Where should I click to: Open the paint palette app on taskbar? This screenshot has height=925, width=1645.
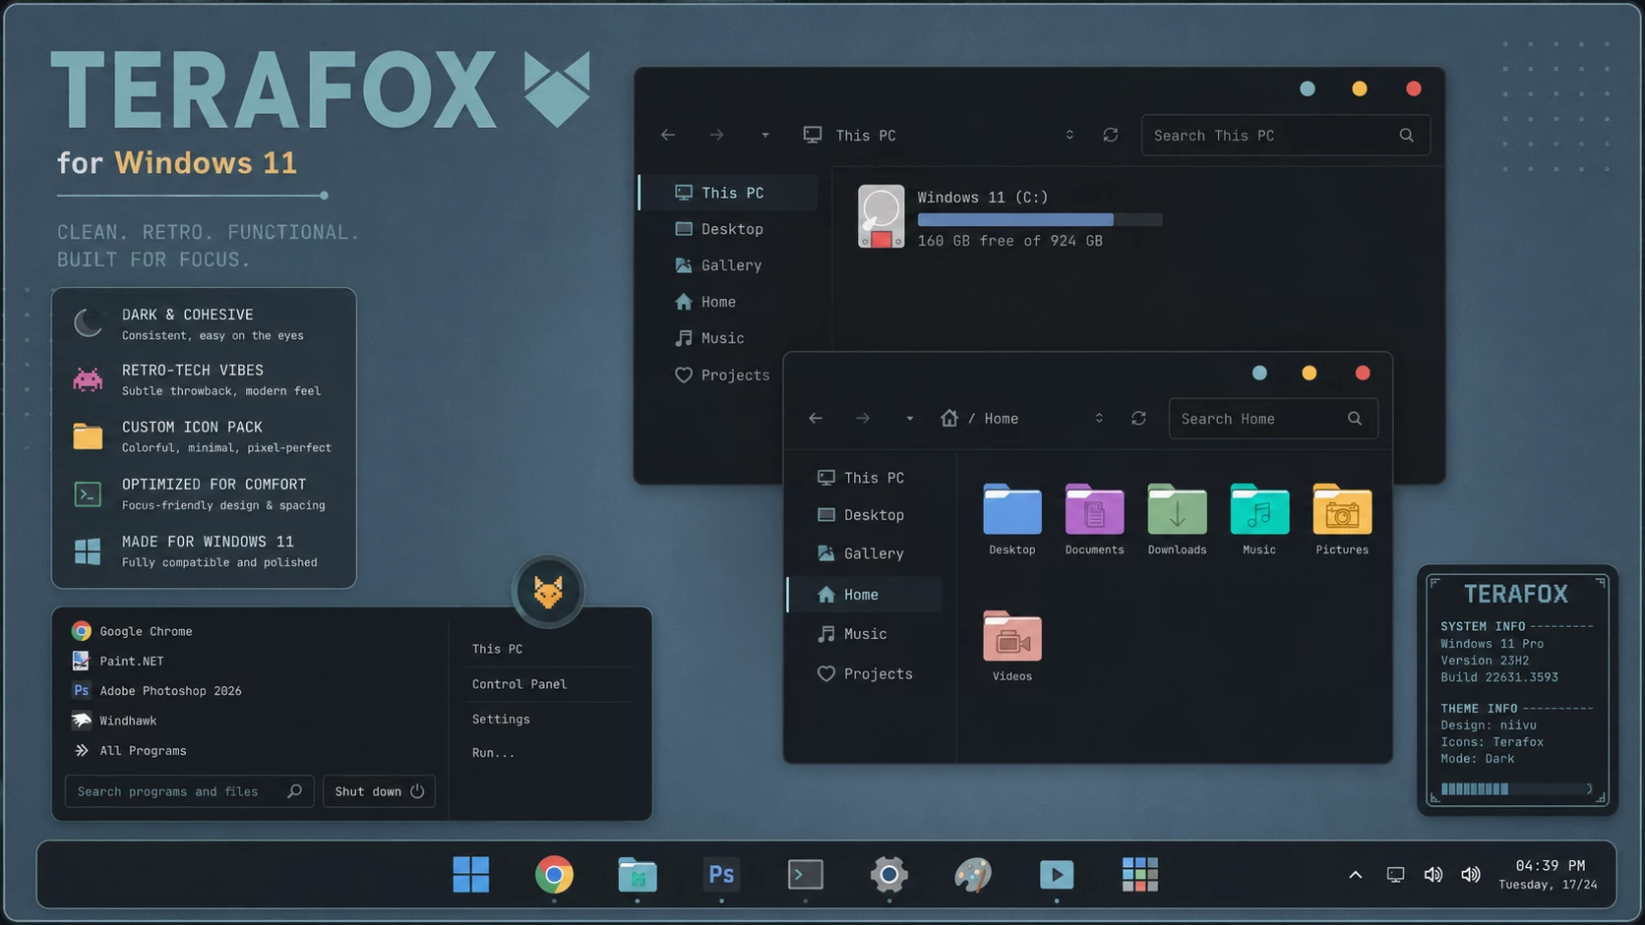pos(973,874)
